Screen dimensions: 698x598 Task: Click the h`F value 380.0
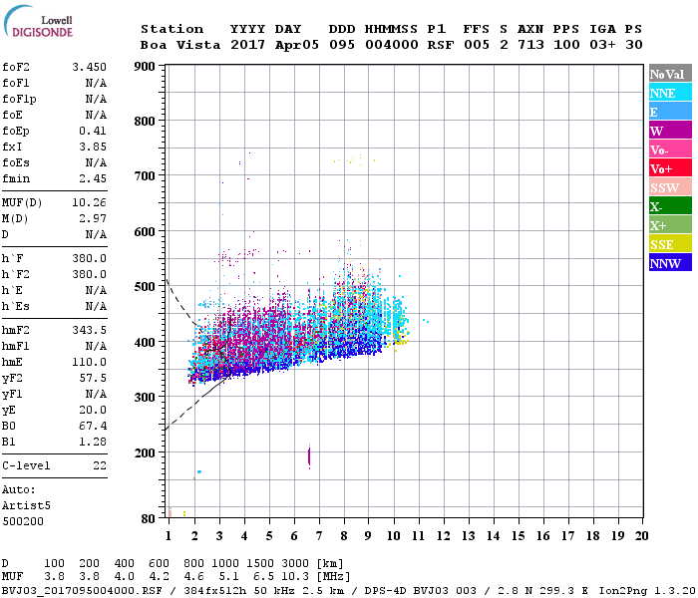(x=89, y=258)
